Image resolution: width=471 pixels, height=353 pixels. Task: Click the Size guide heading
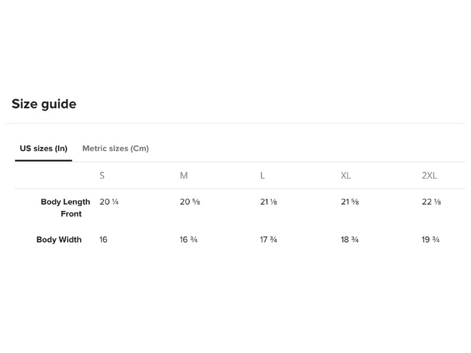click(x=44, y=104)
